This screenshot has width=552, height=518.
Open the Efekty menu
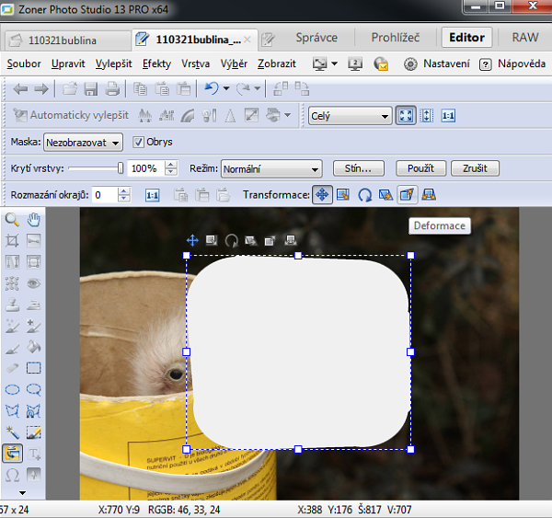pos(156,64)
